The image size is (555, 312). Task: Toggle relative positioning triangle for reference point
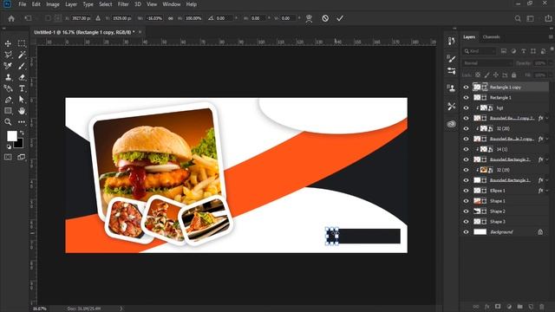(x=98, y=18)
